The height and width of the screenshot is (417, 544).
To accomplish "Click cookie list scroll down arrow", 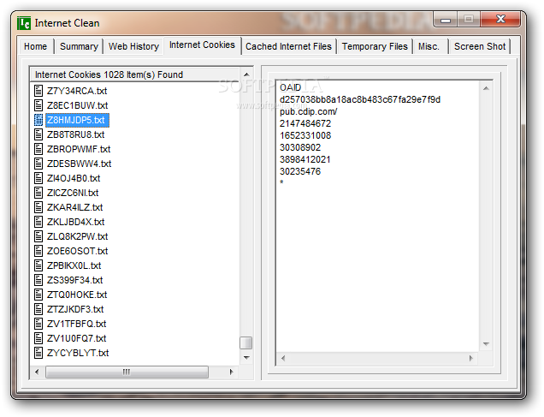I will coord(246,358).
